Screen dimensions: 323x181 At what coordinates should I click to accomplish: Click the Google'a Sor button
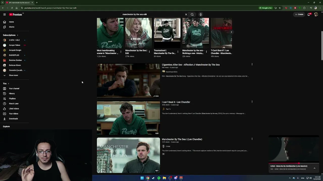[266, 8]
